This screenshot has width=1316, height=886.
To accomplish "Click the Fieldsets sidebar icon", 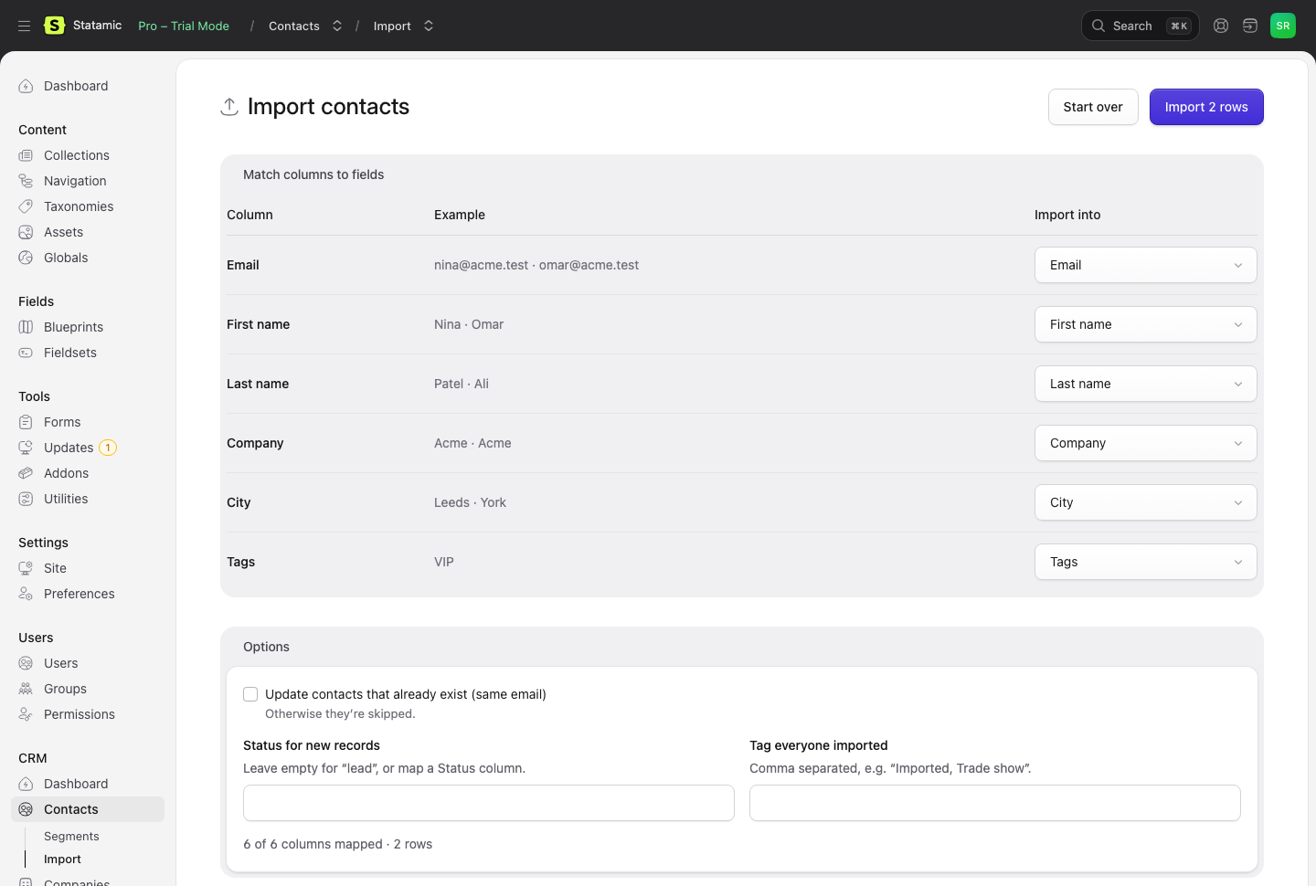I will pos(26,353).
